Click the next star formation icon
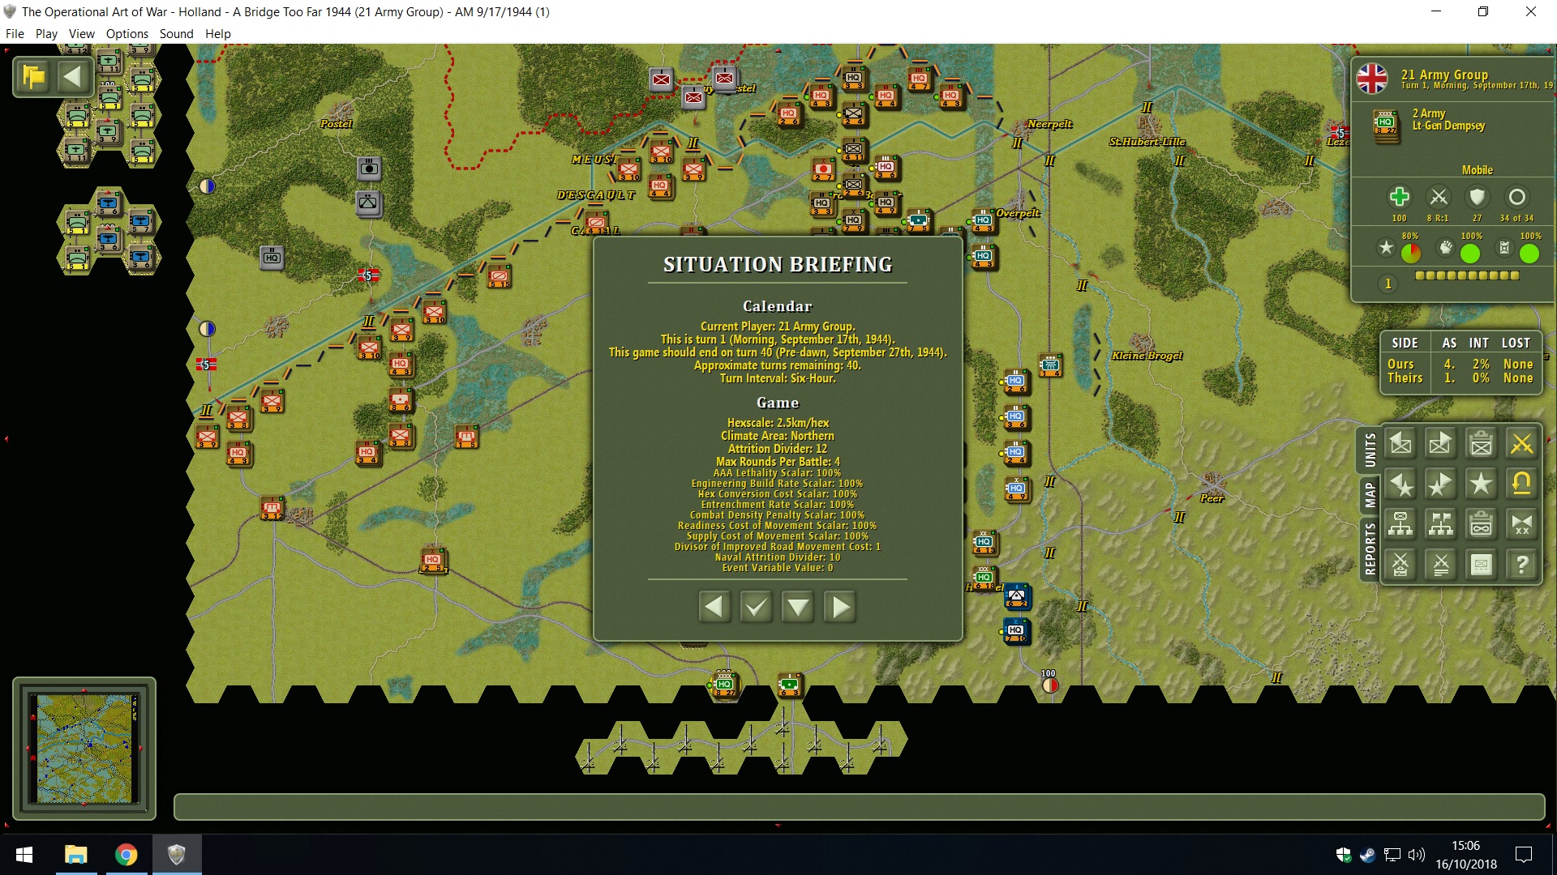 click(x=1441, y=484)
